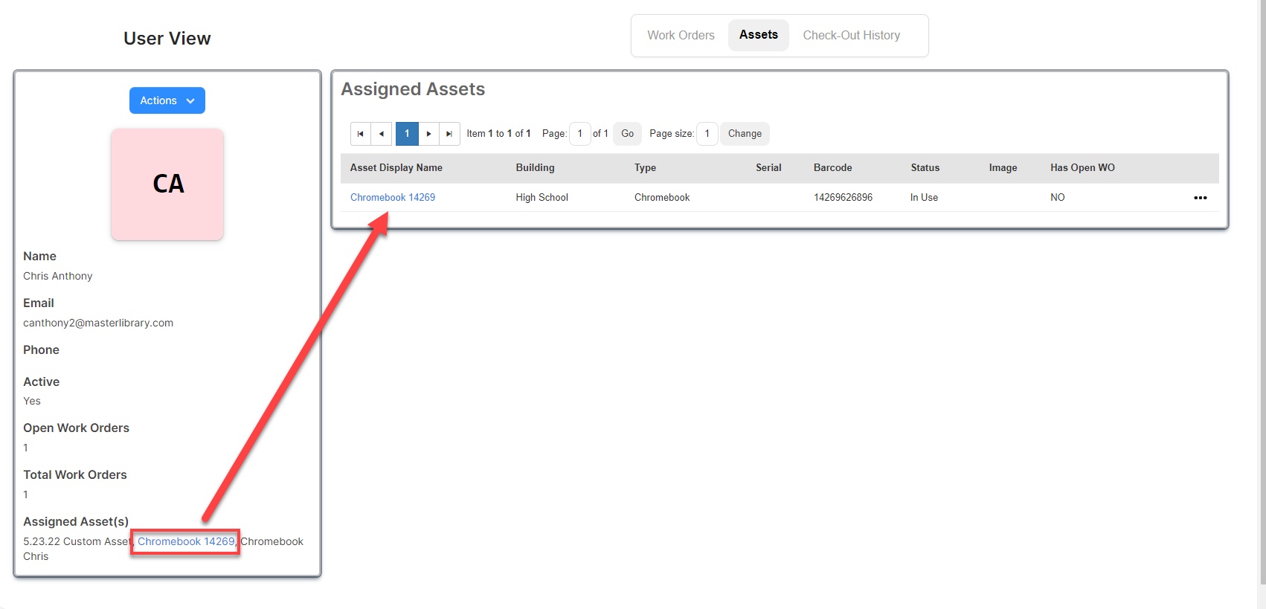
Task: Sort by Type column header
Action: [x=645, y=168]
